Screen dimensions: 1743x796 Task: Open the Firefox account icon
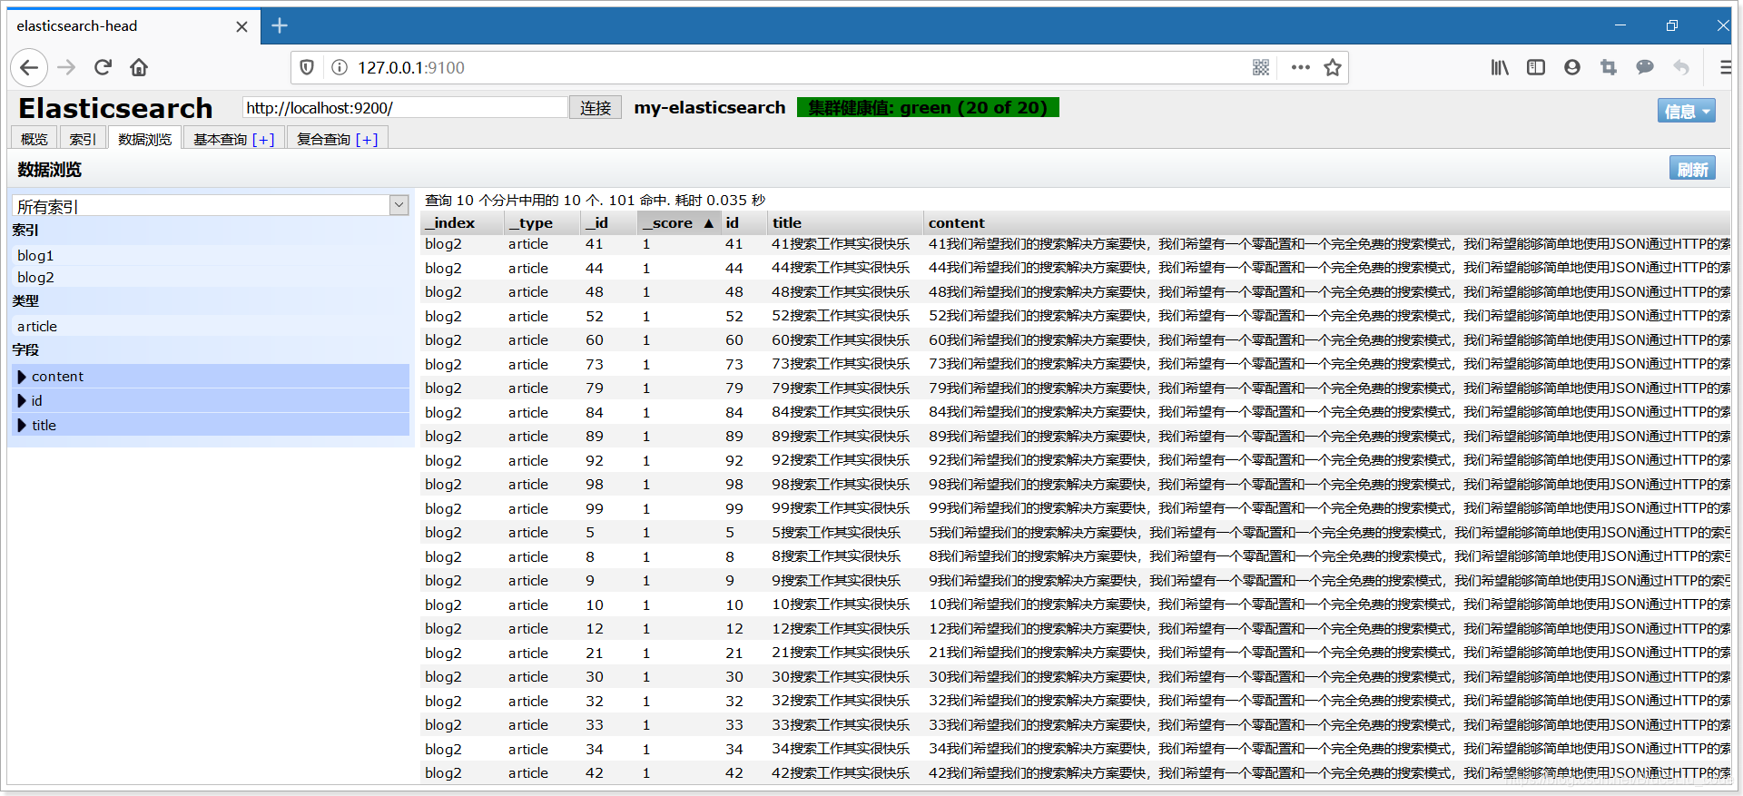tap(1572, 67)
